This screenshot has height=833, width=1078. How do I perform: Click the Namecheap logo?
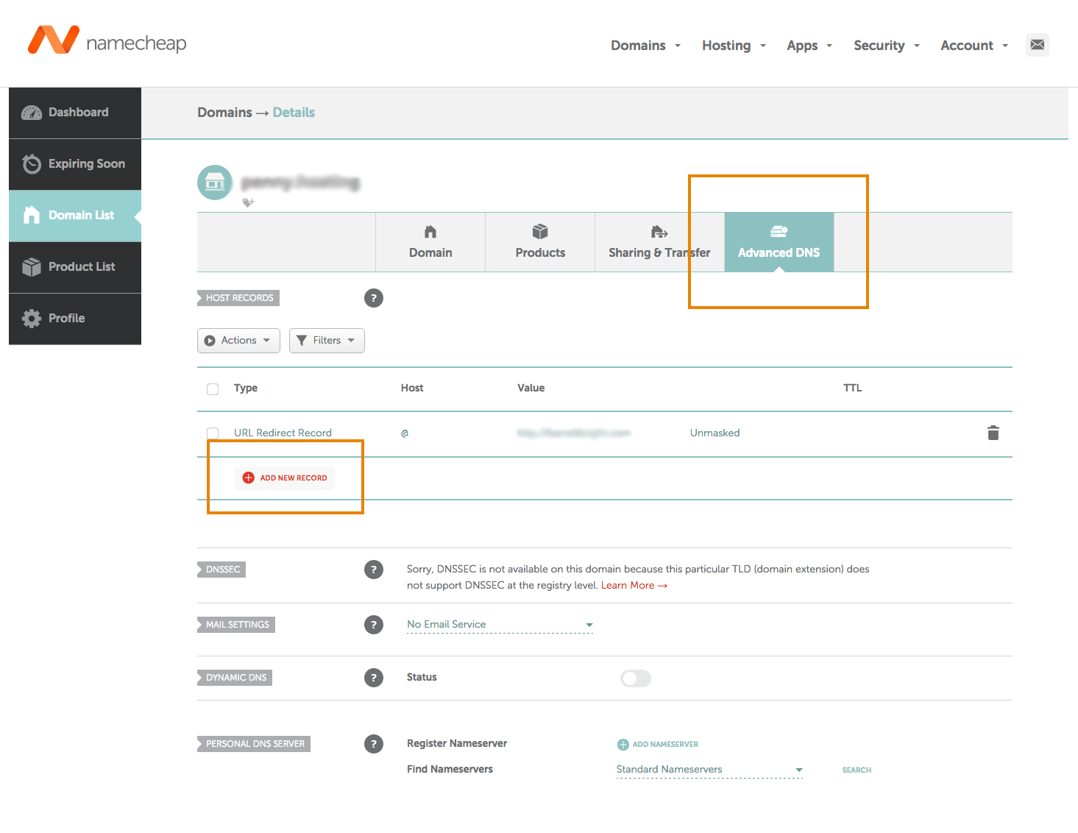107,41
